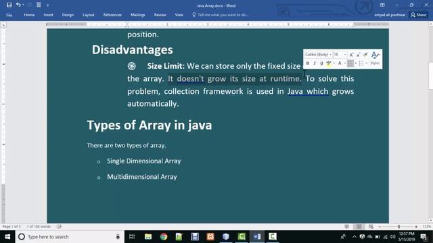
Task: Open highlight color dropdown arrow
Action: point(334,63)
